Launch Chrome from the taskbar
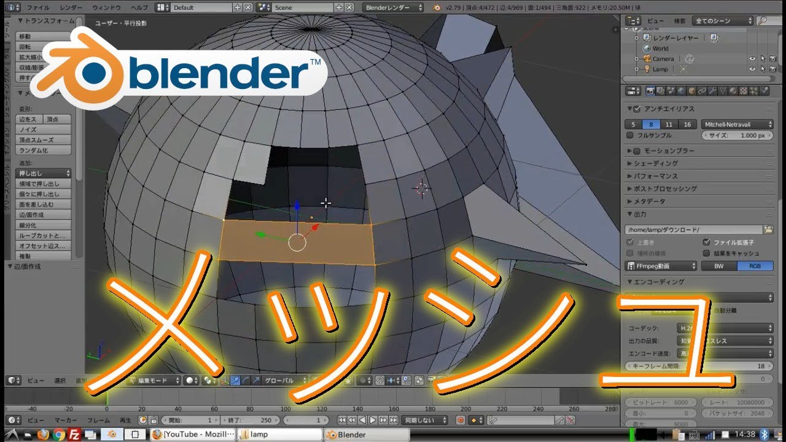The image size is (786, 442). pyautogui.click(x=59, y=435)
